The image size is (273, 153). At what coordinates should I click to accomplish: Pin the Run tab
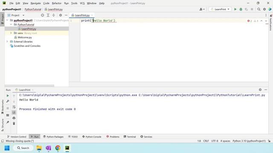pyautogui.click(x=8, y=122)
